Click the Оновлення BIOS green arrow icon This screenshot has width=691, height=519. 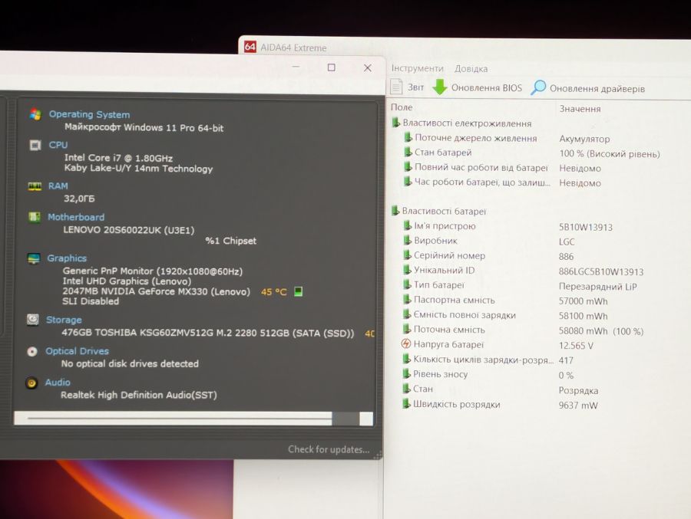pos(440,87)
